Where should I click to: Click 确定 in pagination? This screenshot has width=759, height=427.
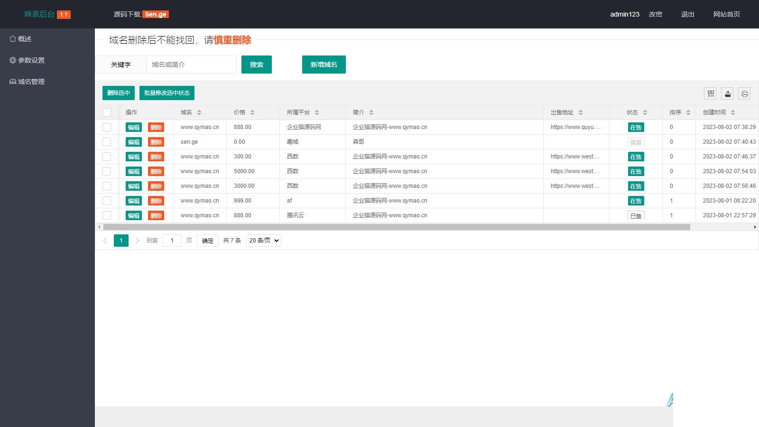click(208, 241)
